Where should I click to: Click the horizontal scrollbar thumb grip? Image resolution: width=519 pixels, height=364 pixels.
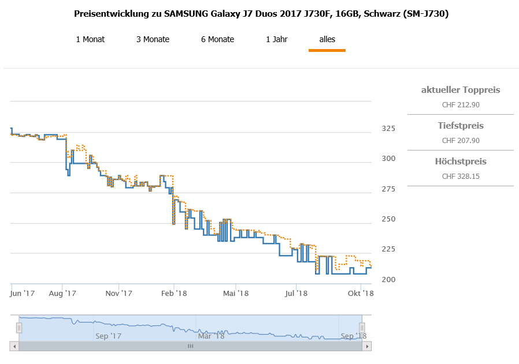pos(191,346)
